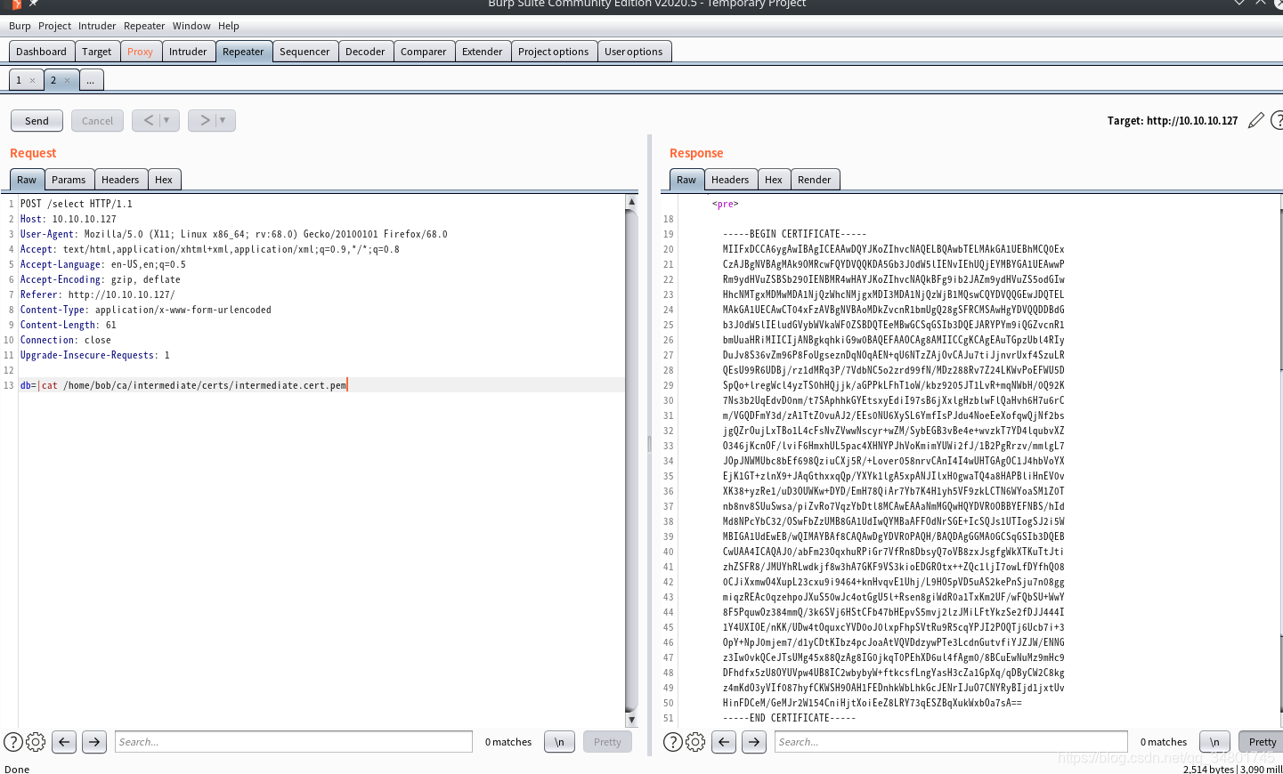Open the Intruder menu
This screenshot has height=774, width=1283.
pyautogui.click(x=97, y=26)
